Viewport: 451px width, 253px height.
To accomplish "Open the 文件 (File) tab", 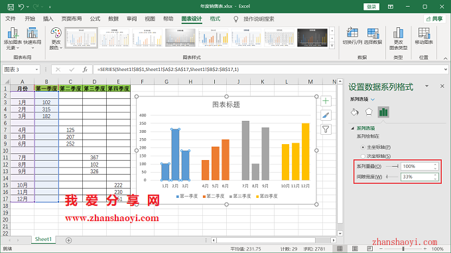I will pyautogui.click(x=11, y=19).
